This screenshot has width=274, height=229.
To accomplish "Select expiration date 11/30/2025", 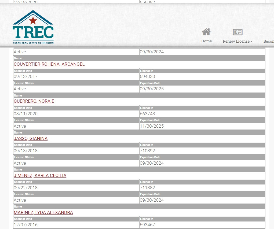I will (x=152, y=126).
